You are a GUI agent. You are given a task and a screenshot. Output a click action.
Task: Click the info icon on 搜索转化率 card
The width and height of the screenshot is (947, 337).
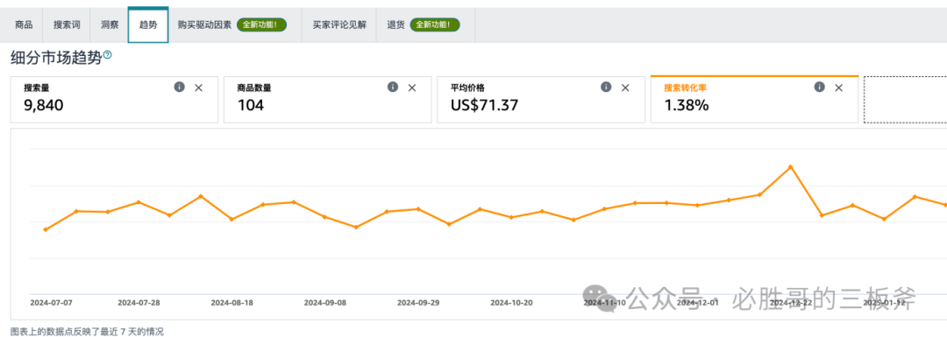click(x=820, y=87)
